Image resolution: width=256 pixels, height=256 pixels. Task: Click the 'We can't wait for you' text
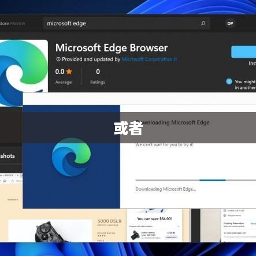pyautogui.click(x=164, y=145)
